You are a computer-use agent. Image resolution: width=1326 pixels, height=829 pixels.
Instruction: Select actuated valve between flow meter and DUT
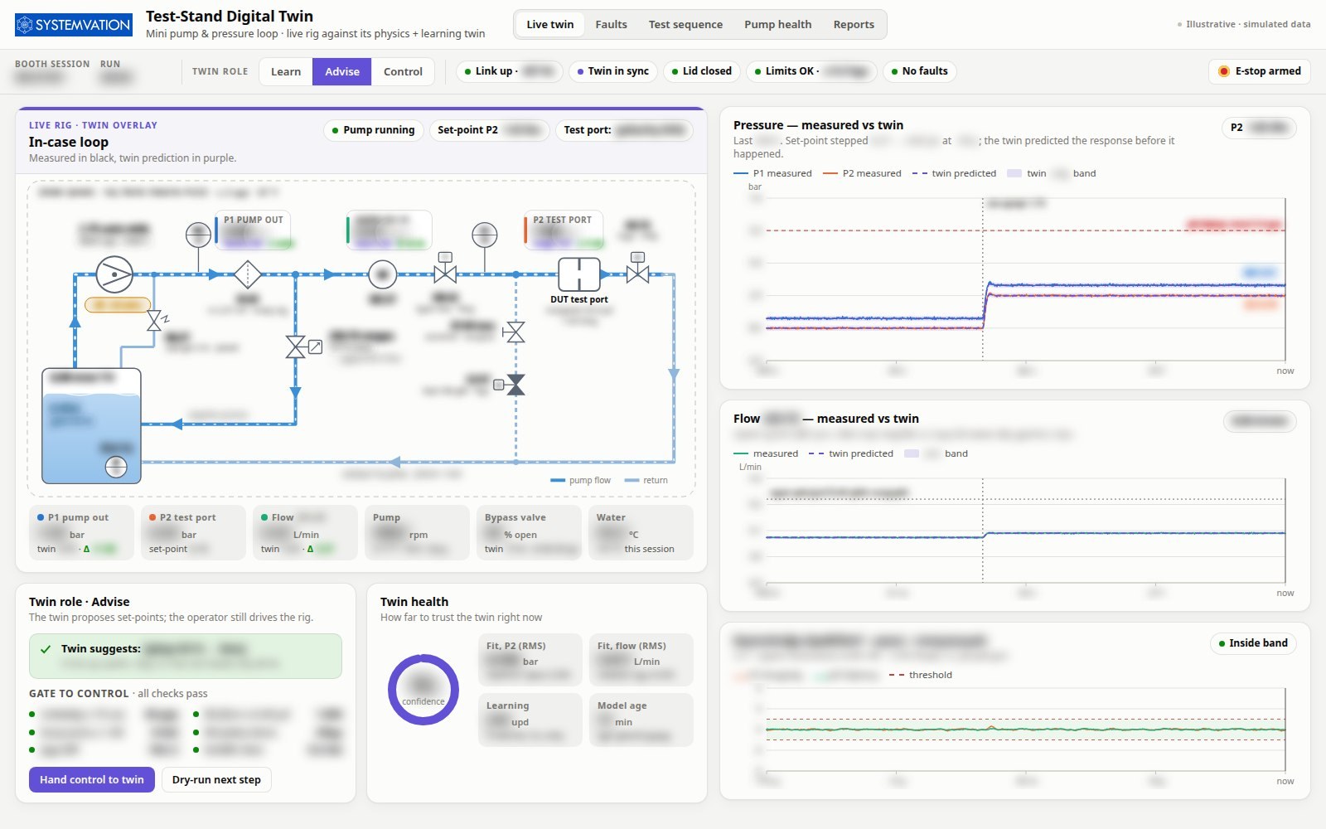point(445,269)
